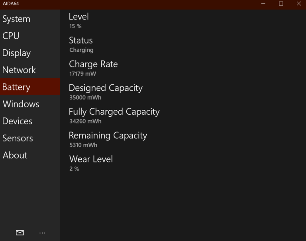Minimize the AIDA64 window
Image resolution: width=306 pixels, height=241 pixels.
[263, 4]
